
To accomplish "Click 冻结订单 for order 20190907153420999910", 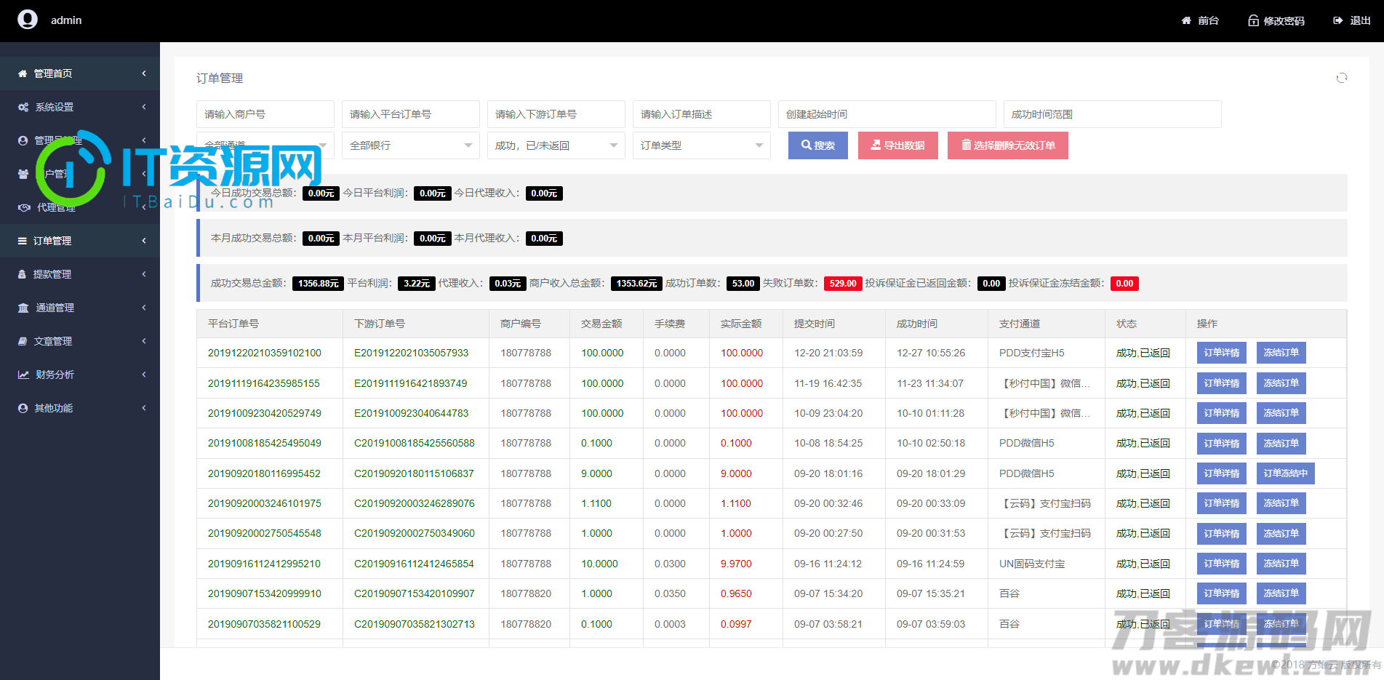I will [x=1281, y=593].
